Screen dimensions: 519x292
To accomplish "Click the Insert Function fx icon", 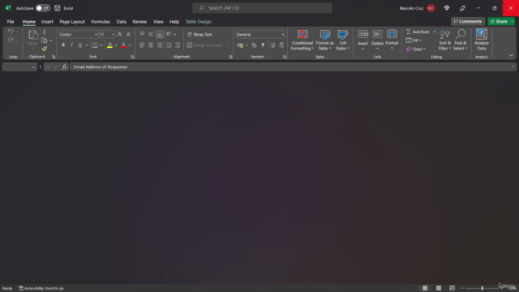I will (x=65, y=67).
